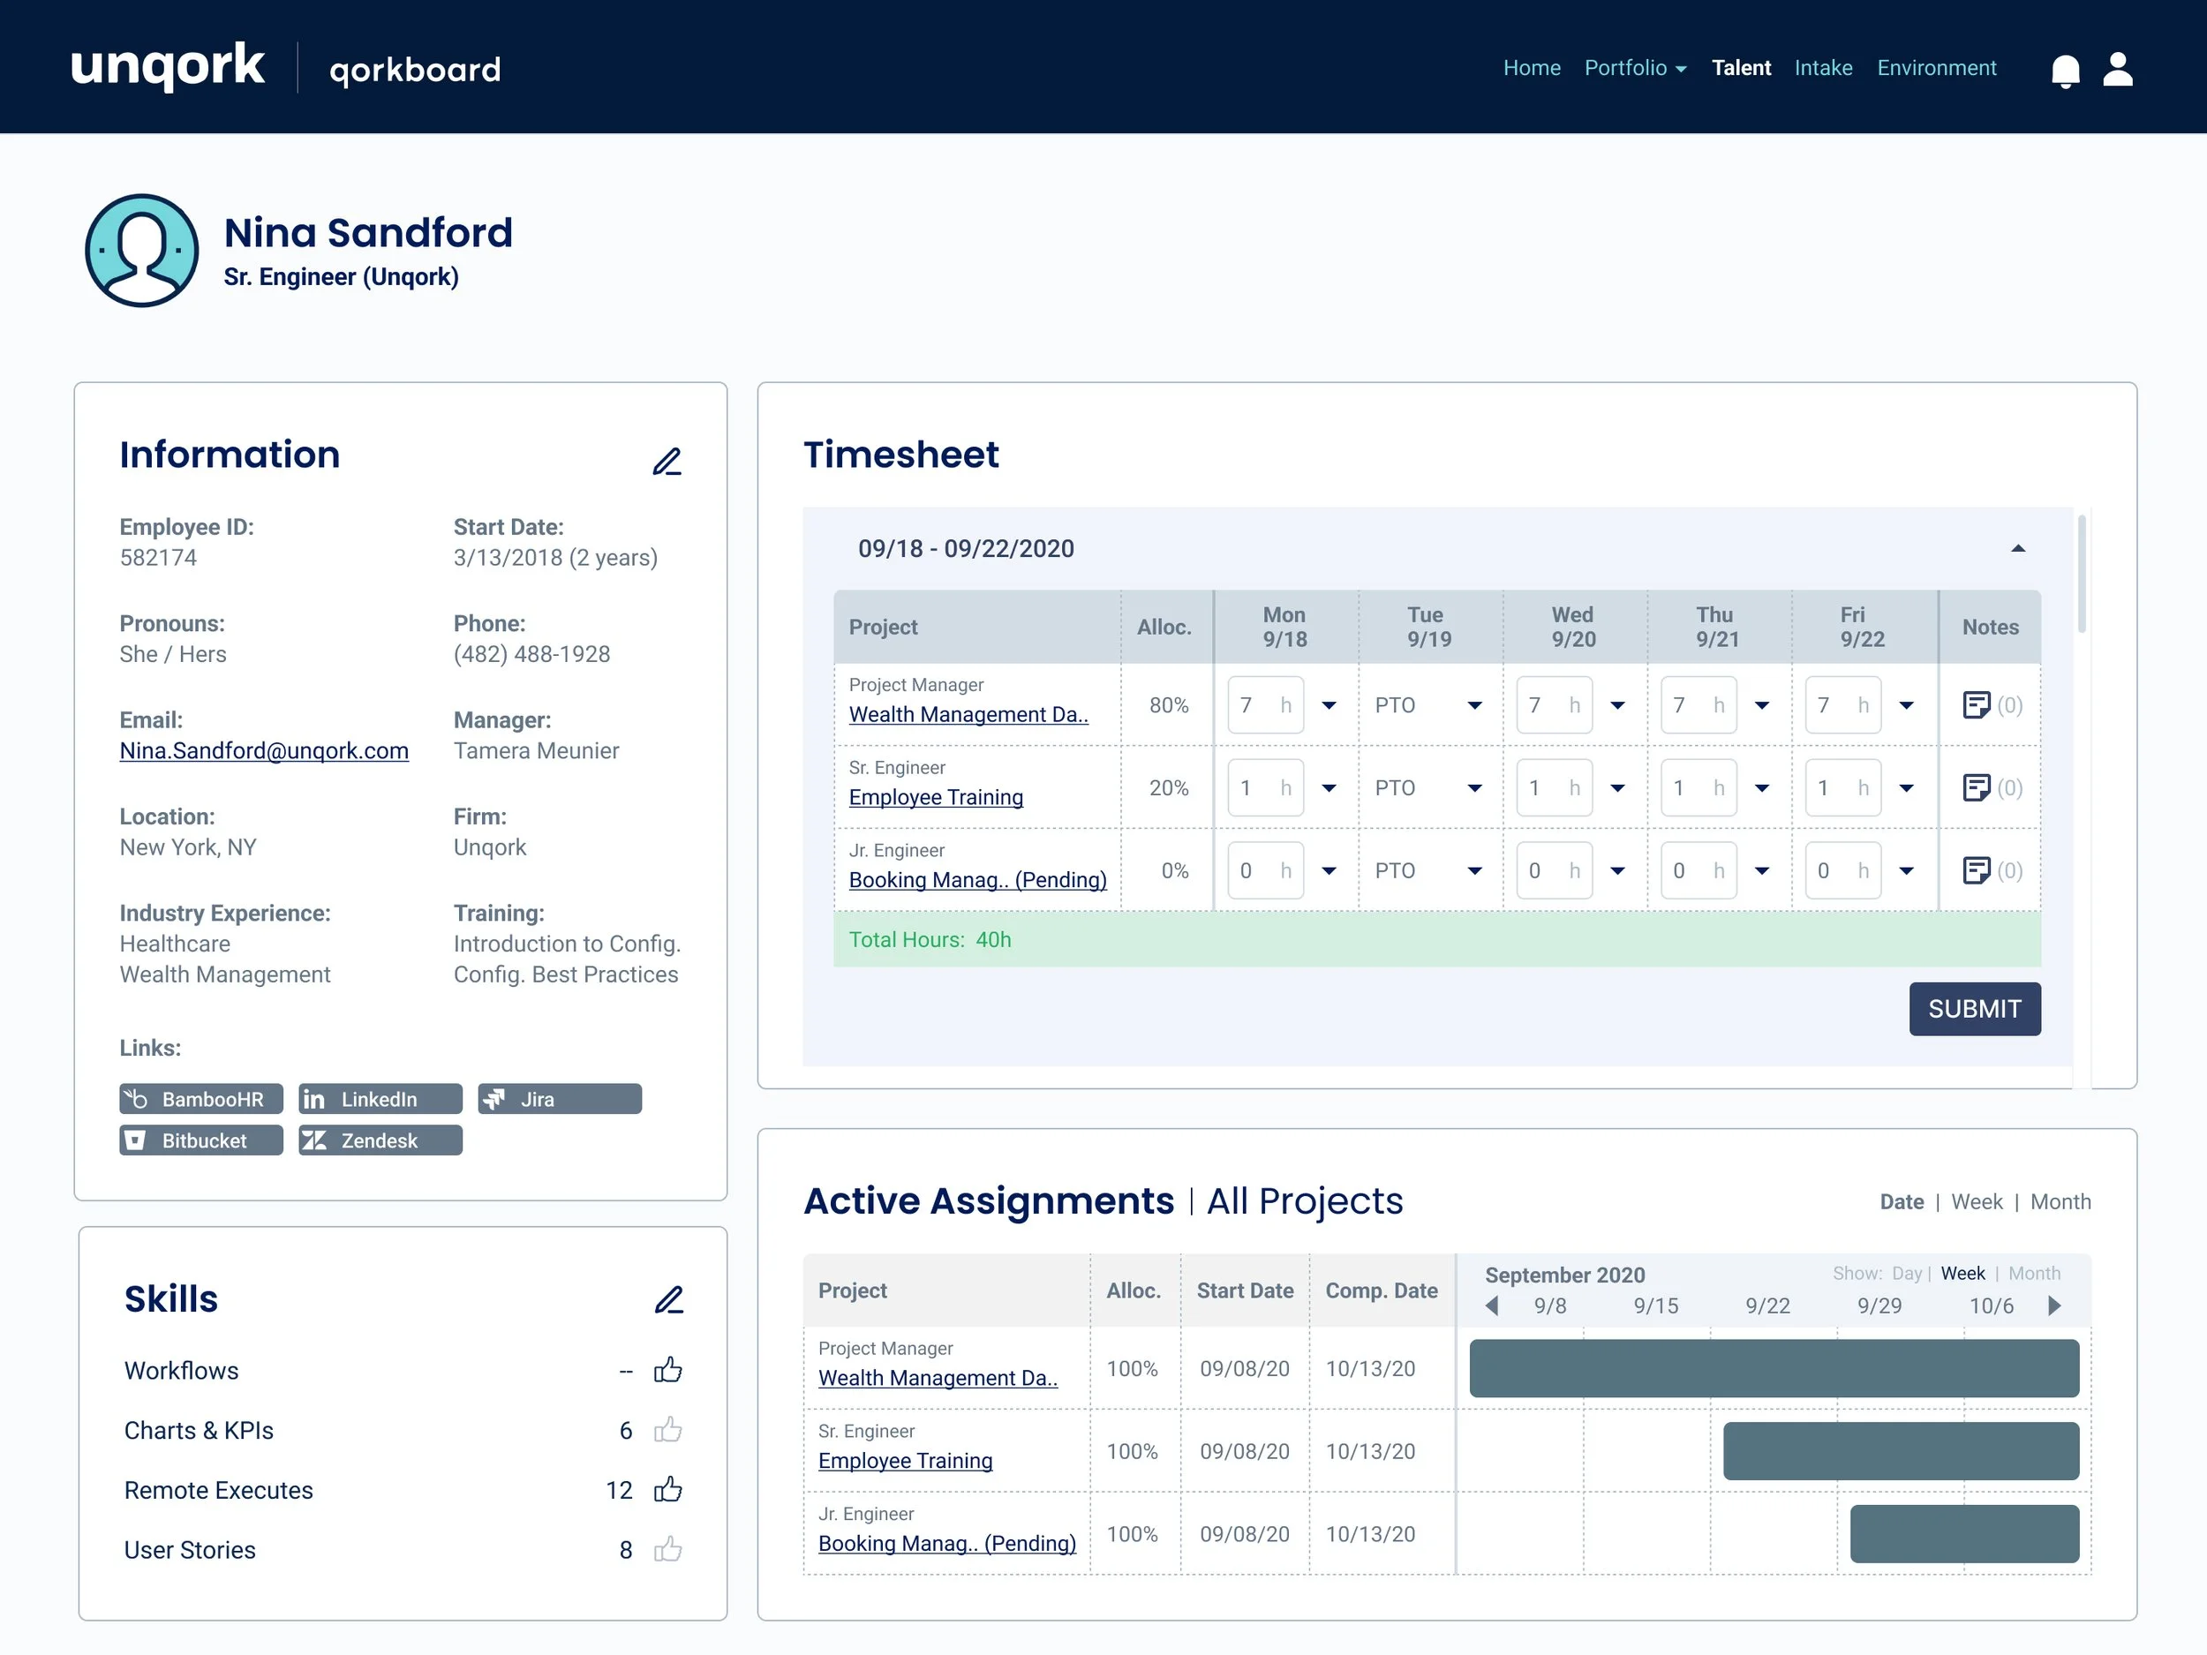Open Tuesday PTO dropdown for Wealth Management row
The image size is (2207, 1655).
click(x=1473, y=705)
